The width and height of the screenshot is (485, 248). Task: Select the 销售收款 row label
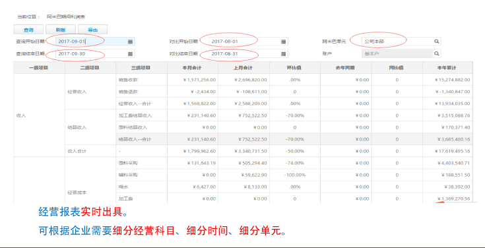pos(128,80)
